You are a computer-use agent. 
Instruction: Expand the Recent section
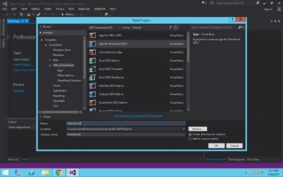coord(41,27)
